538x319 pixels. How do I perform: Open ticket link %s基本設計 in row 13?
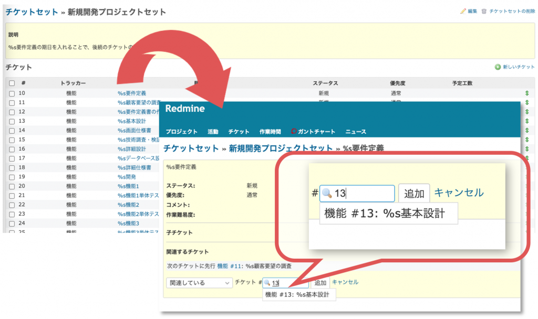132,121
